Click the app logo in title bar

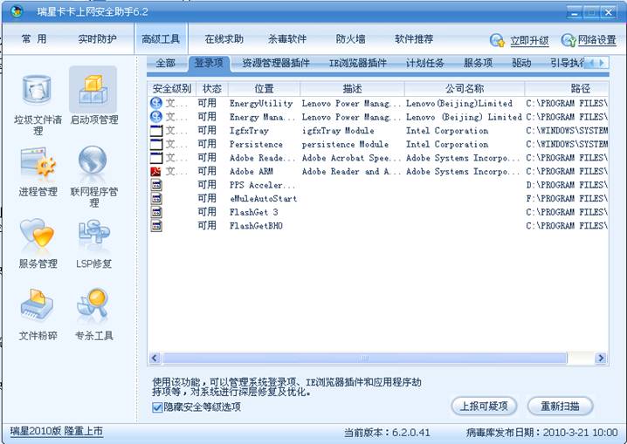coord(17,11)
